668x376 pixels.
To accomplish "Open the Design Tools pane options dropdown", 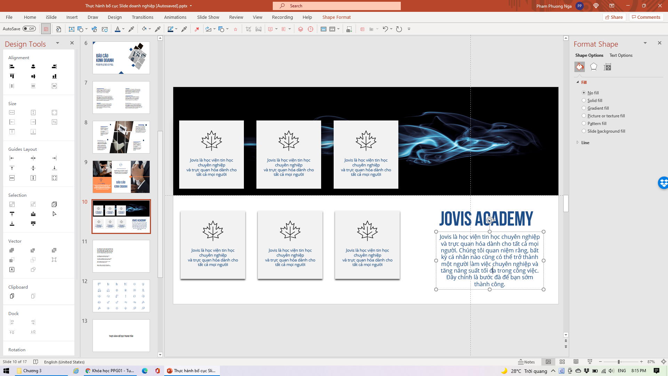I will tap(57, 43).
